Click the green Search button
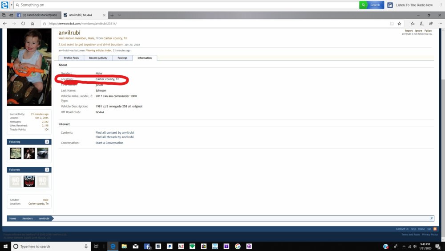 (371, 5)
